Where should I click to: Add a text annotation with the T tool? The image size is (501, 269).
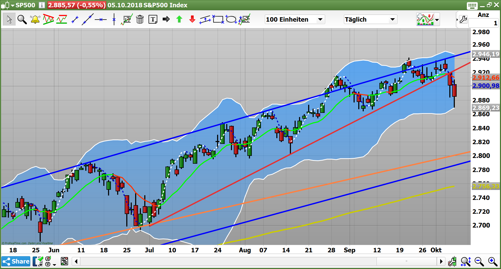pos(153,19)
